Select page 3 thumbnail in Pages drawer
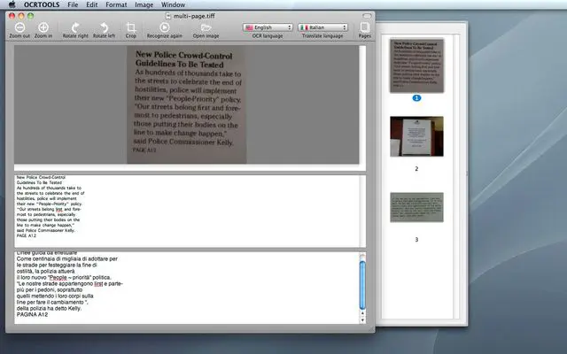Screen dimensions: 567x354 click(x=416, y=207)
